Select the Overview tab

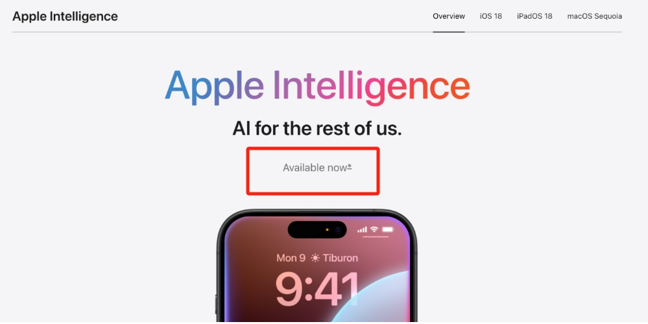(449, 16)
